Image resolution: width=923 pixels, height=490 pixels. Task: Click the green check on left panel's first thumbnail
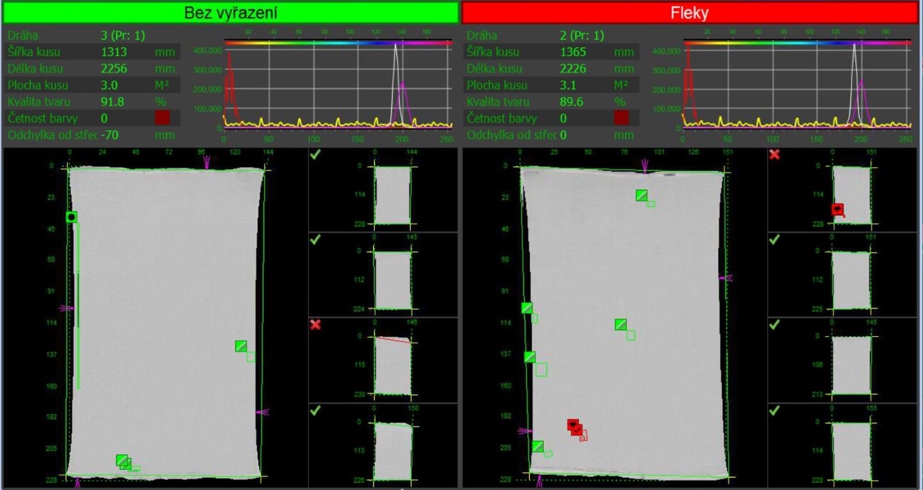point(315,155)
